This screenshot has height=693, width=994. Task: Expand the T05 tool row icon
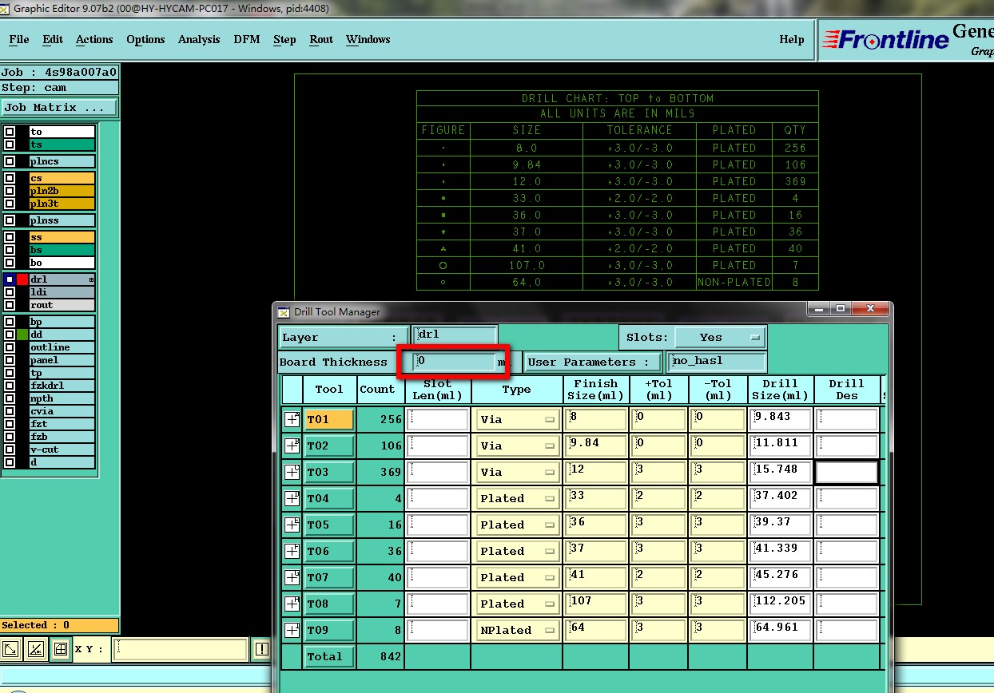pos(292,525)
